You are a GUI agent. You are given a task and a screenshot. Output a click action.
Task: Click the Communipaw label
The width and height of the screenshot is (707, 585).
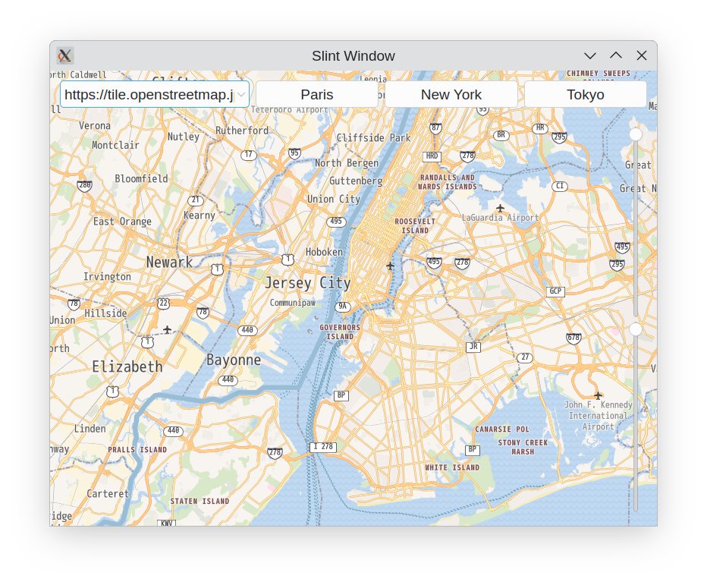pyautogui.click(x=293, y=303)
